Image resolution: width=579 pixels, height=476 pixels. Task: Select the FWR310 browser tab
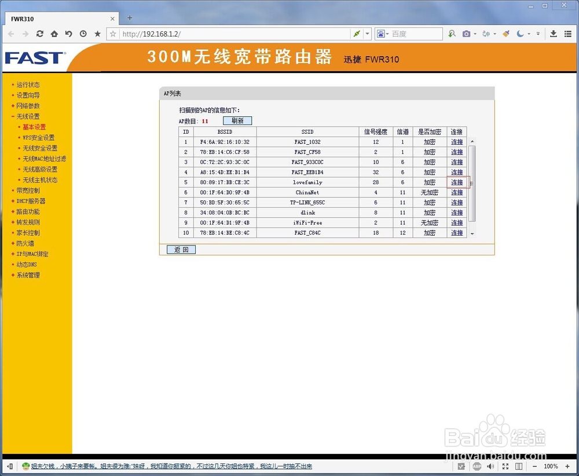point(62,19)
